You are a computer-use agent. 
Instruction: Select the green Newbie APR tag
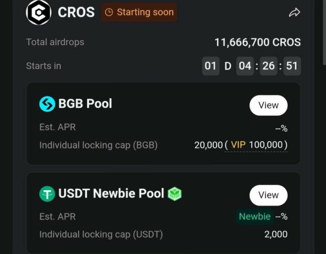point(254,216)
